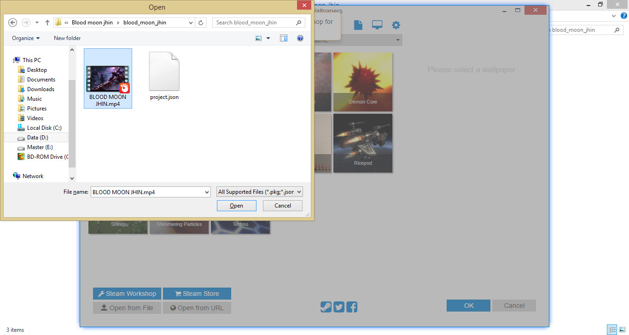Click Explorer search magnifier icon
The image size is (629, 335).
point(617,30)
